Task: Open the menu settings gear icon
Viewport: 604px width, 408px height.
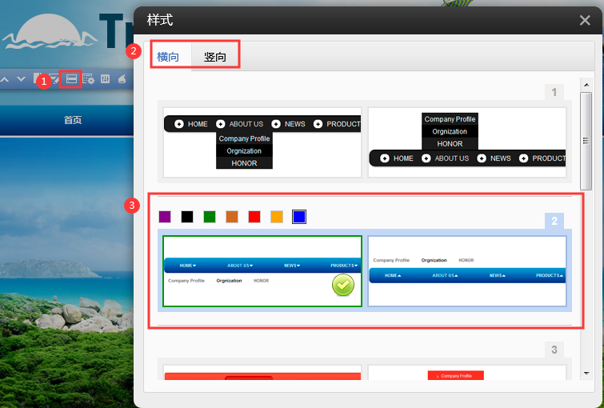Action: [x=88, y=79]
